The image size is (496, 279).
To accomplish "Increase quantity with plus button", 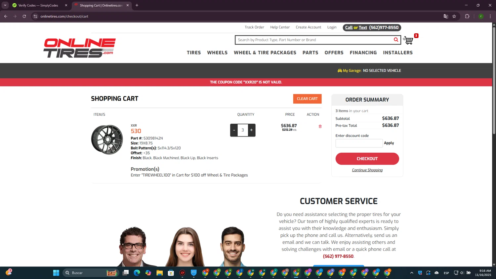I will point(251,130).
